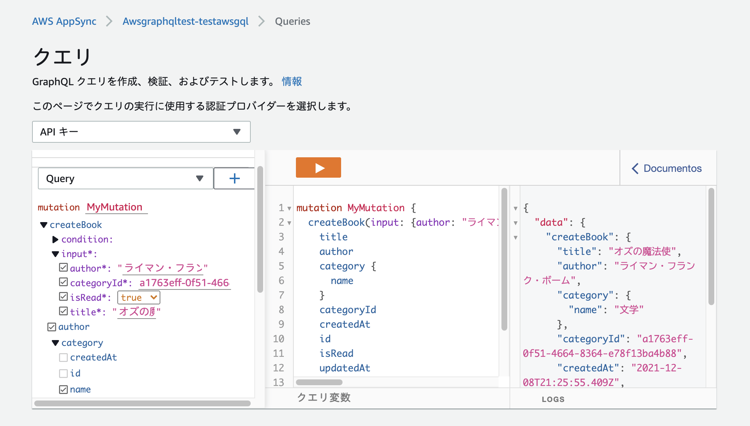Fold createBook block at line 2 arrow

pos(289,223)
